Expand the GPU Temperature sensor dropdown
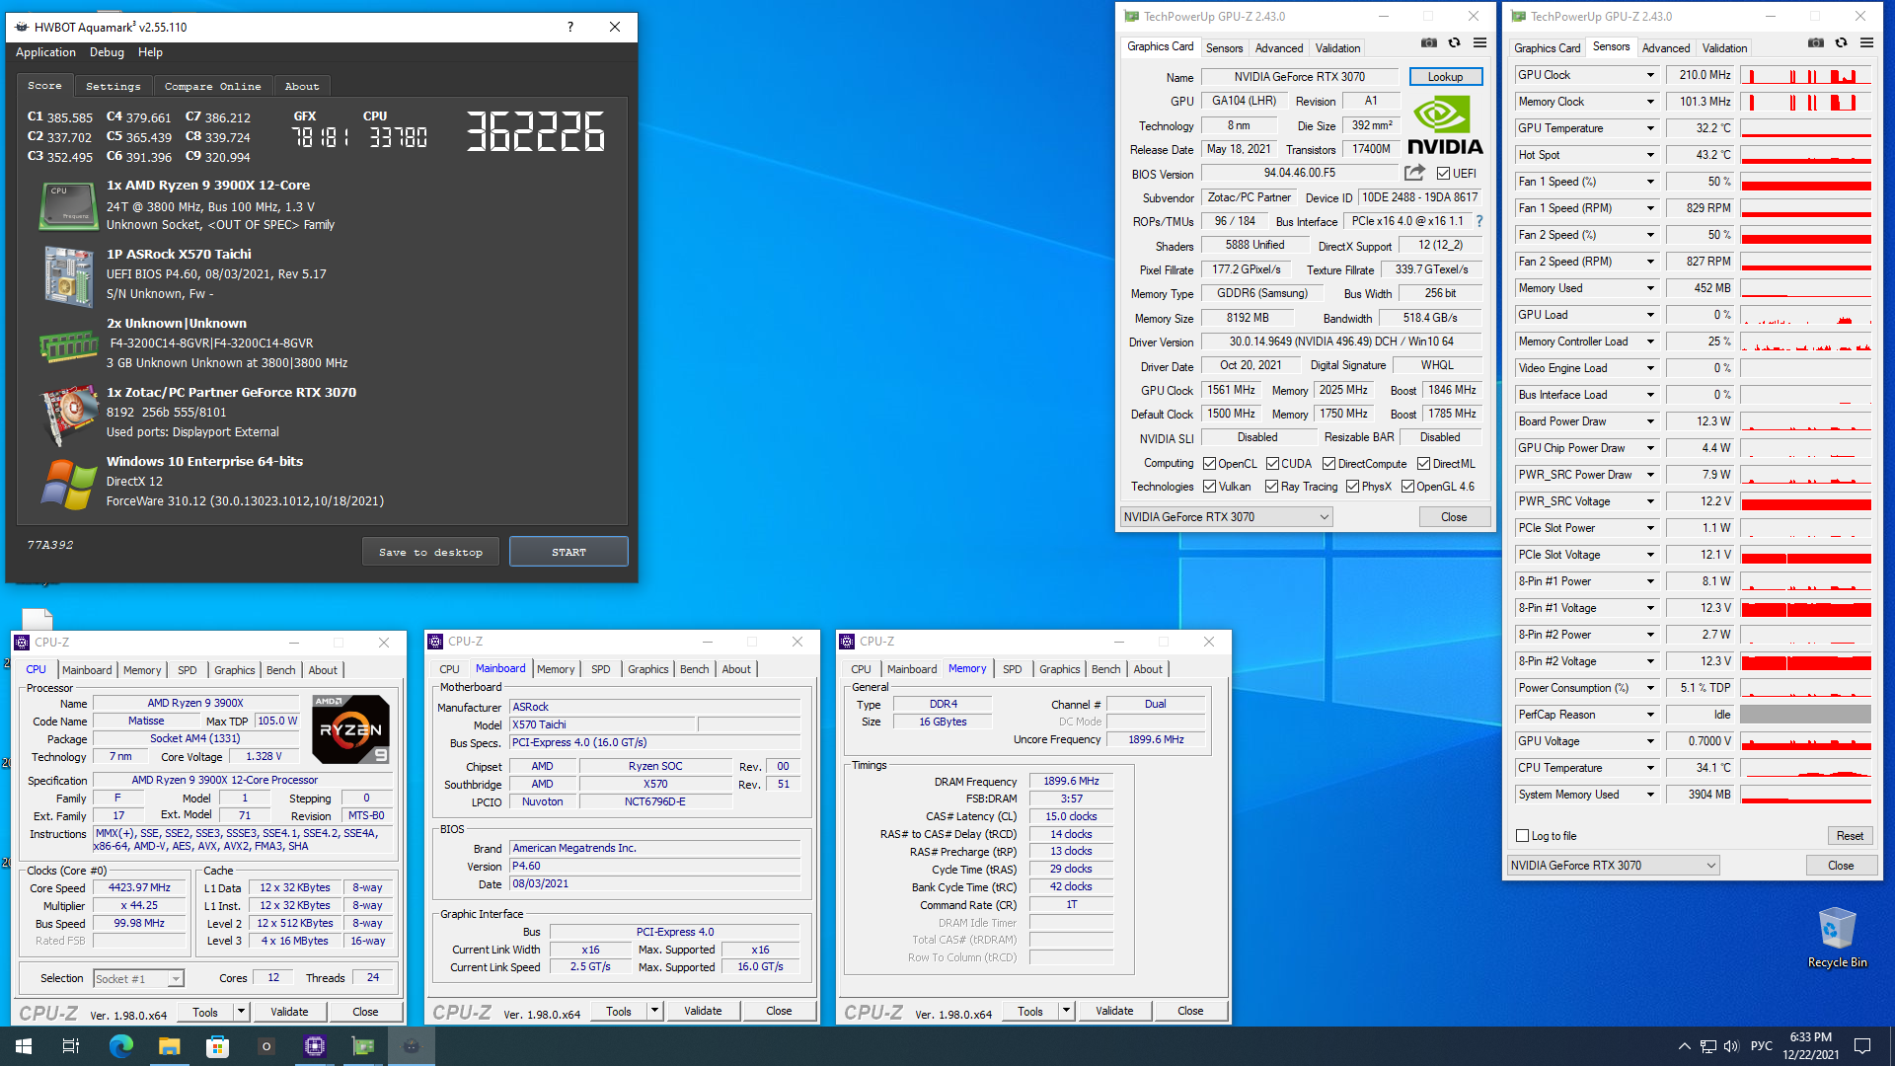 1649,128
